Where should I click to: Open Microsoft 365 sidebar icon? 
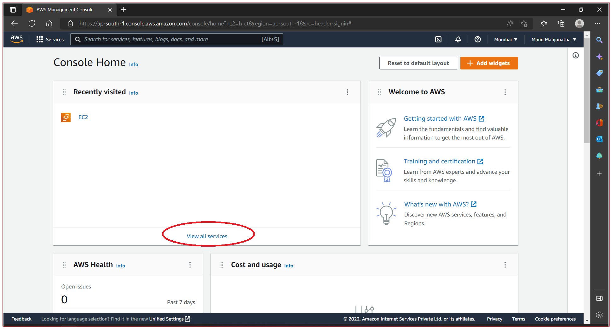pyautogui.click(x=600, y=123)
